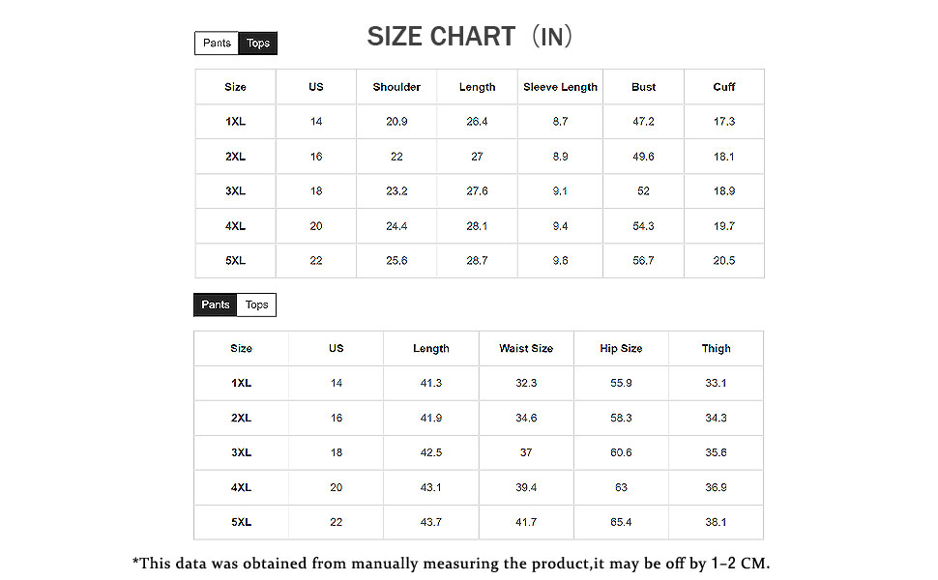The image size is (938, 580).
Task: Select the dark Pants tab above second table
Action: click(216, 304)
